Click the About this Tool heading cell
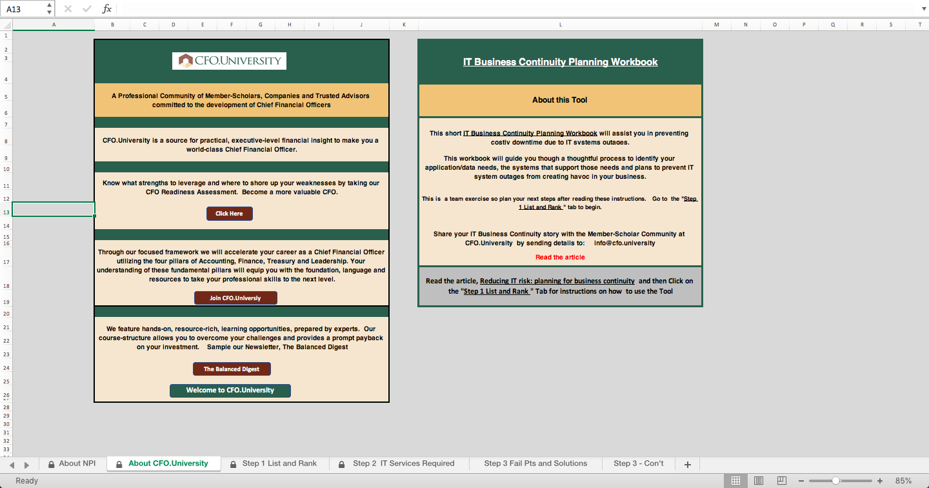The height and width of the screenshot is (488, 929). 560,100
